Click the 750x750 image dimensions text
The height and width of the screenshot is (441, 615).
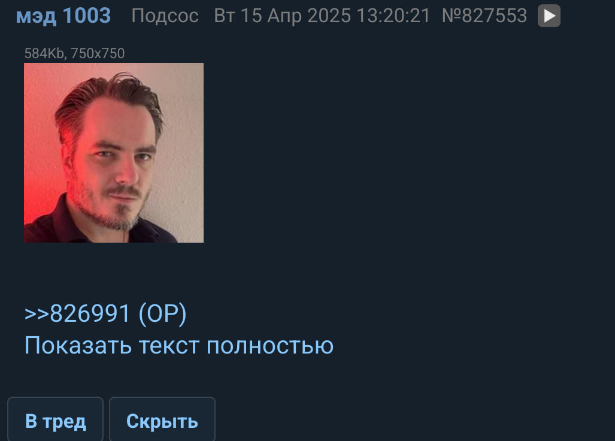point(98,53)
